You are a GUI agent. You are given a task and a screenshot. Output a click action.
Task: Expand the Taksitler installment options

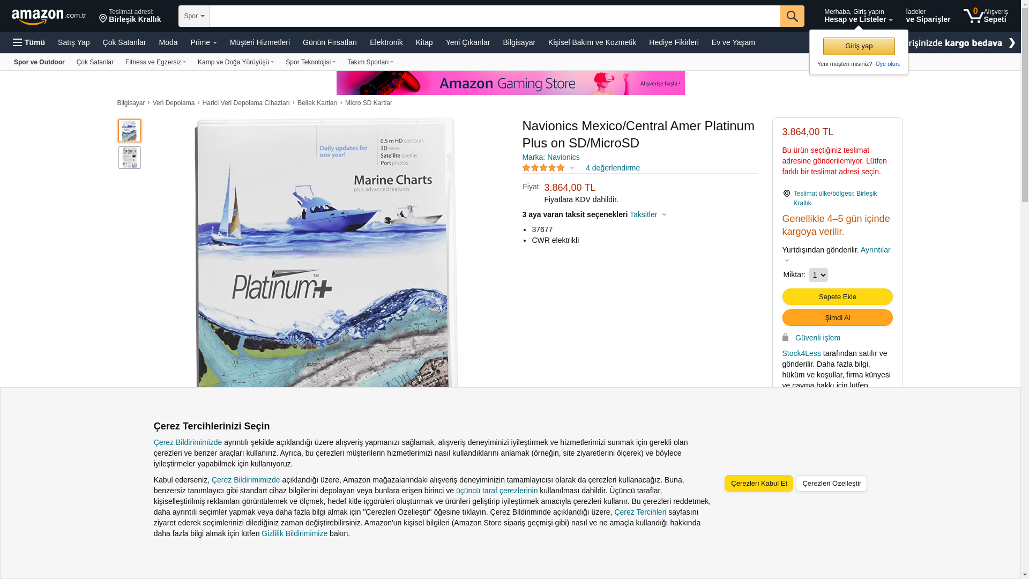click(x=648, y=214)
